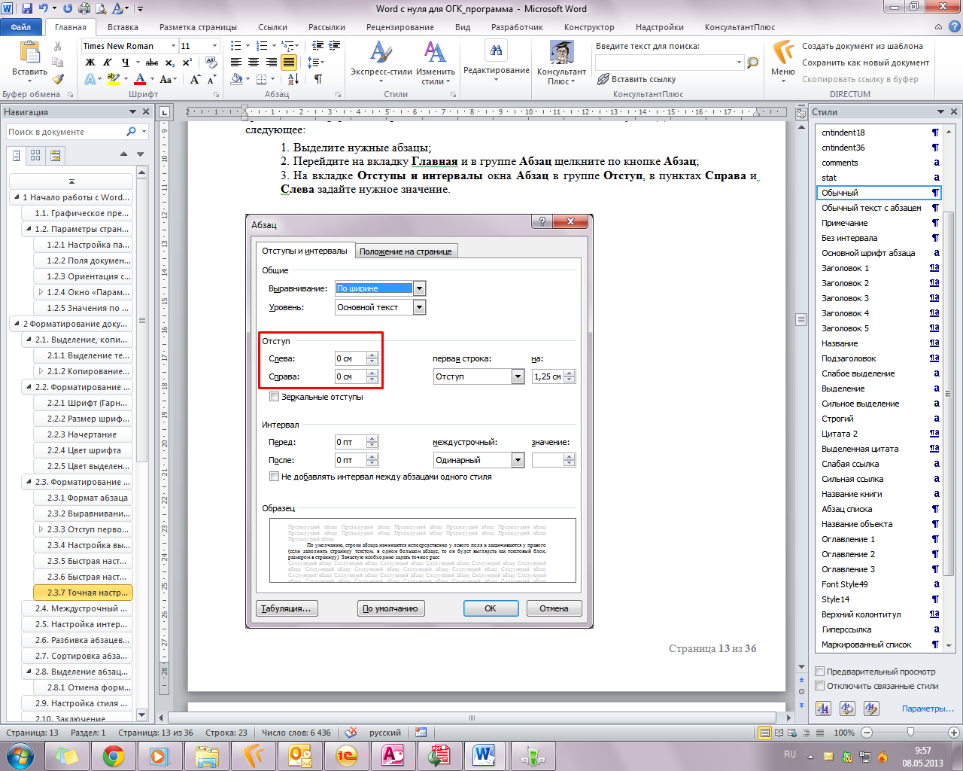Open Style Inspector in Styles pane
The image size is (963, 771).
tap(847, 709)
